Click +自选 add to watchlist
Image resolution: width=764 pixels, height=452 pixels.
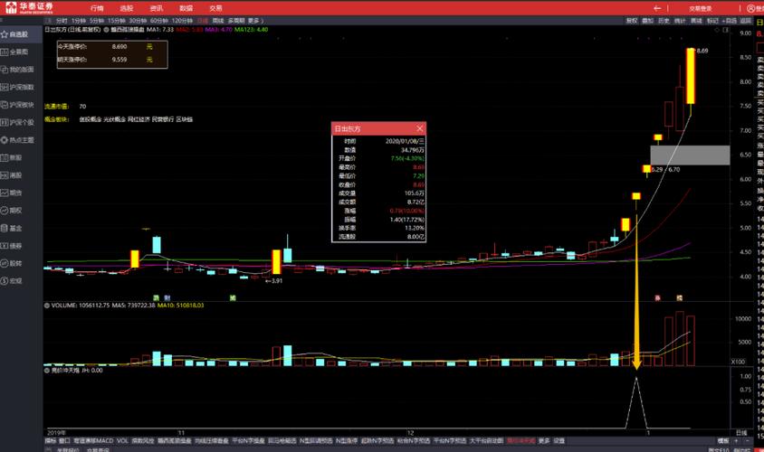pos(730,21)
